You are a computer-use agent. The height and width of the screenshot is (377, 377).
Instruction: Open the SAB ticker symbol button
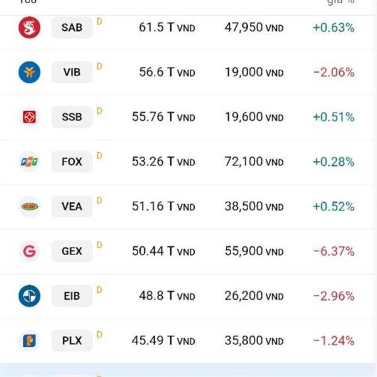pyautogui.click(x=72, y=28)
